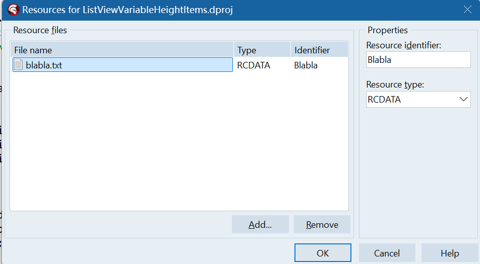Close the Resources dialog window
480x264 pixels.
467,10
